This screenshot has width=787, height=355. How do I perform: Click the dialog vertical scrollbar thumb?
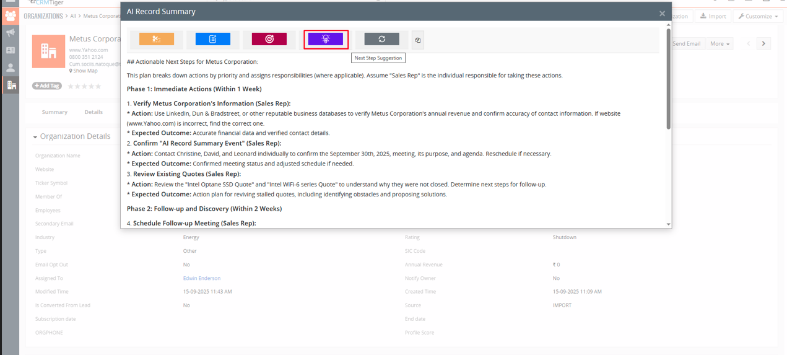click(x=669, y=79)
